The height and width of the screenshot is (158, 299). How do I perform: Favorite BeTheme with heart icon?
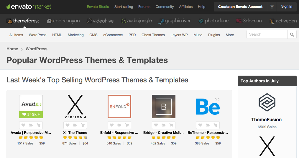pos(200,125)
